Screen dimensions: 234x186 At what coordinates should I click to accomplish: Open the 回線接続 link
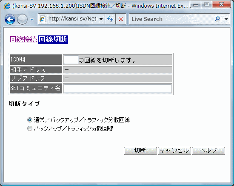(x=23, y=39)
